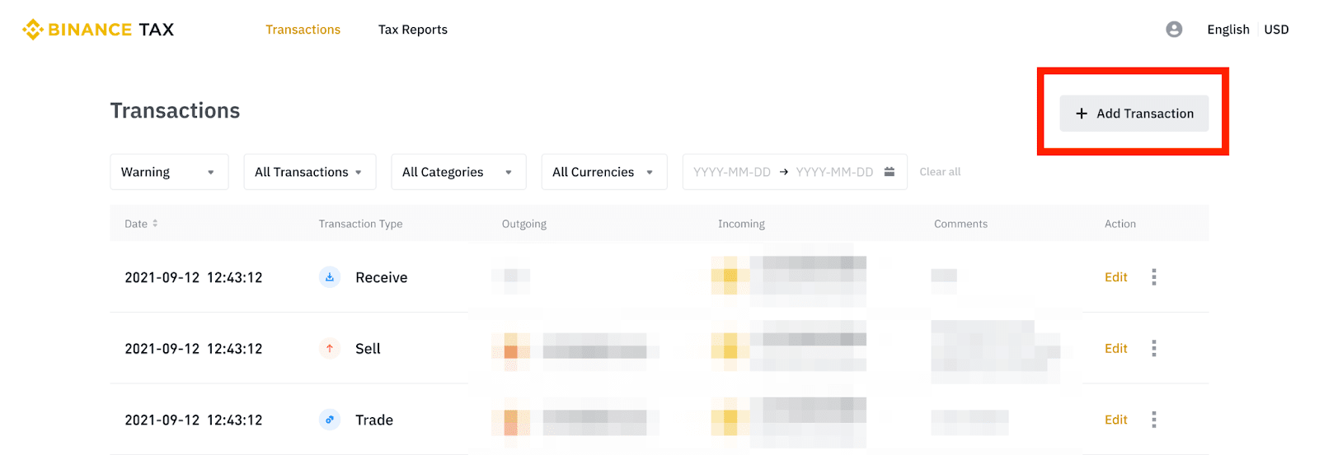This screenshot has width=1319, height=455.
Task: Click the Sell transaction arrow icon
Action: 330,349
